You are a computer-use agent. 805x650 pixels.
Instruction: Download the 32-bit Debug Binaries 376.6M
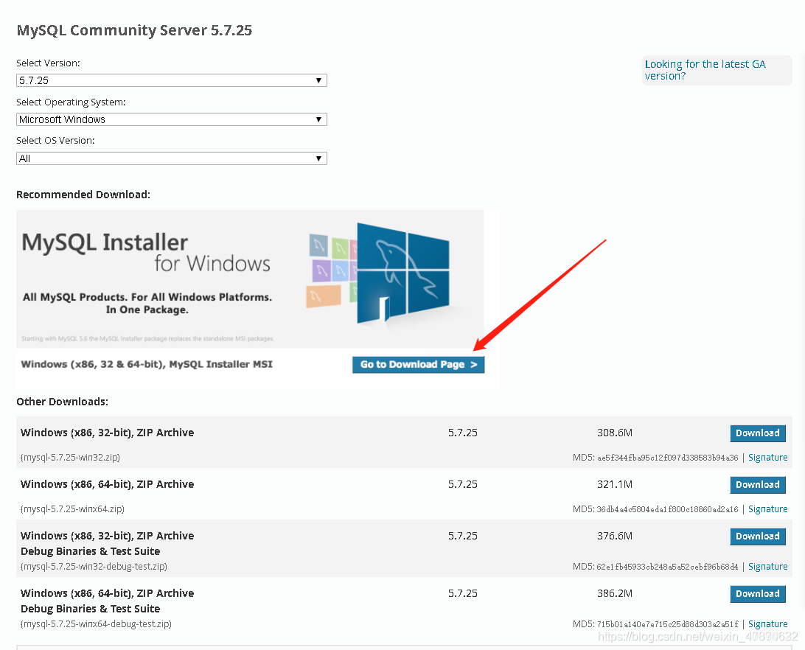point(757,537)
